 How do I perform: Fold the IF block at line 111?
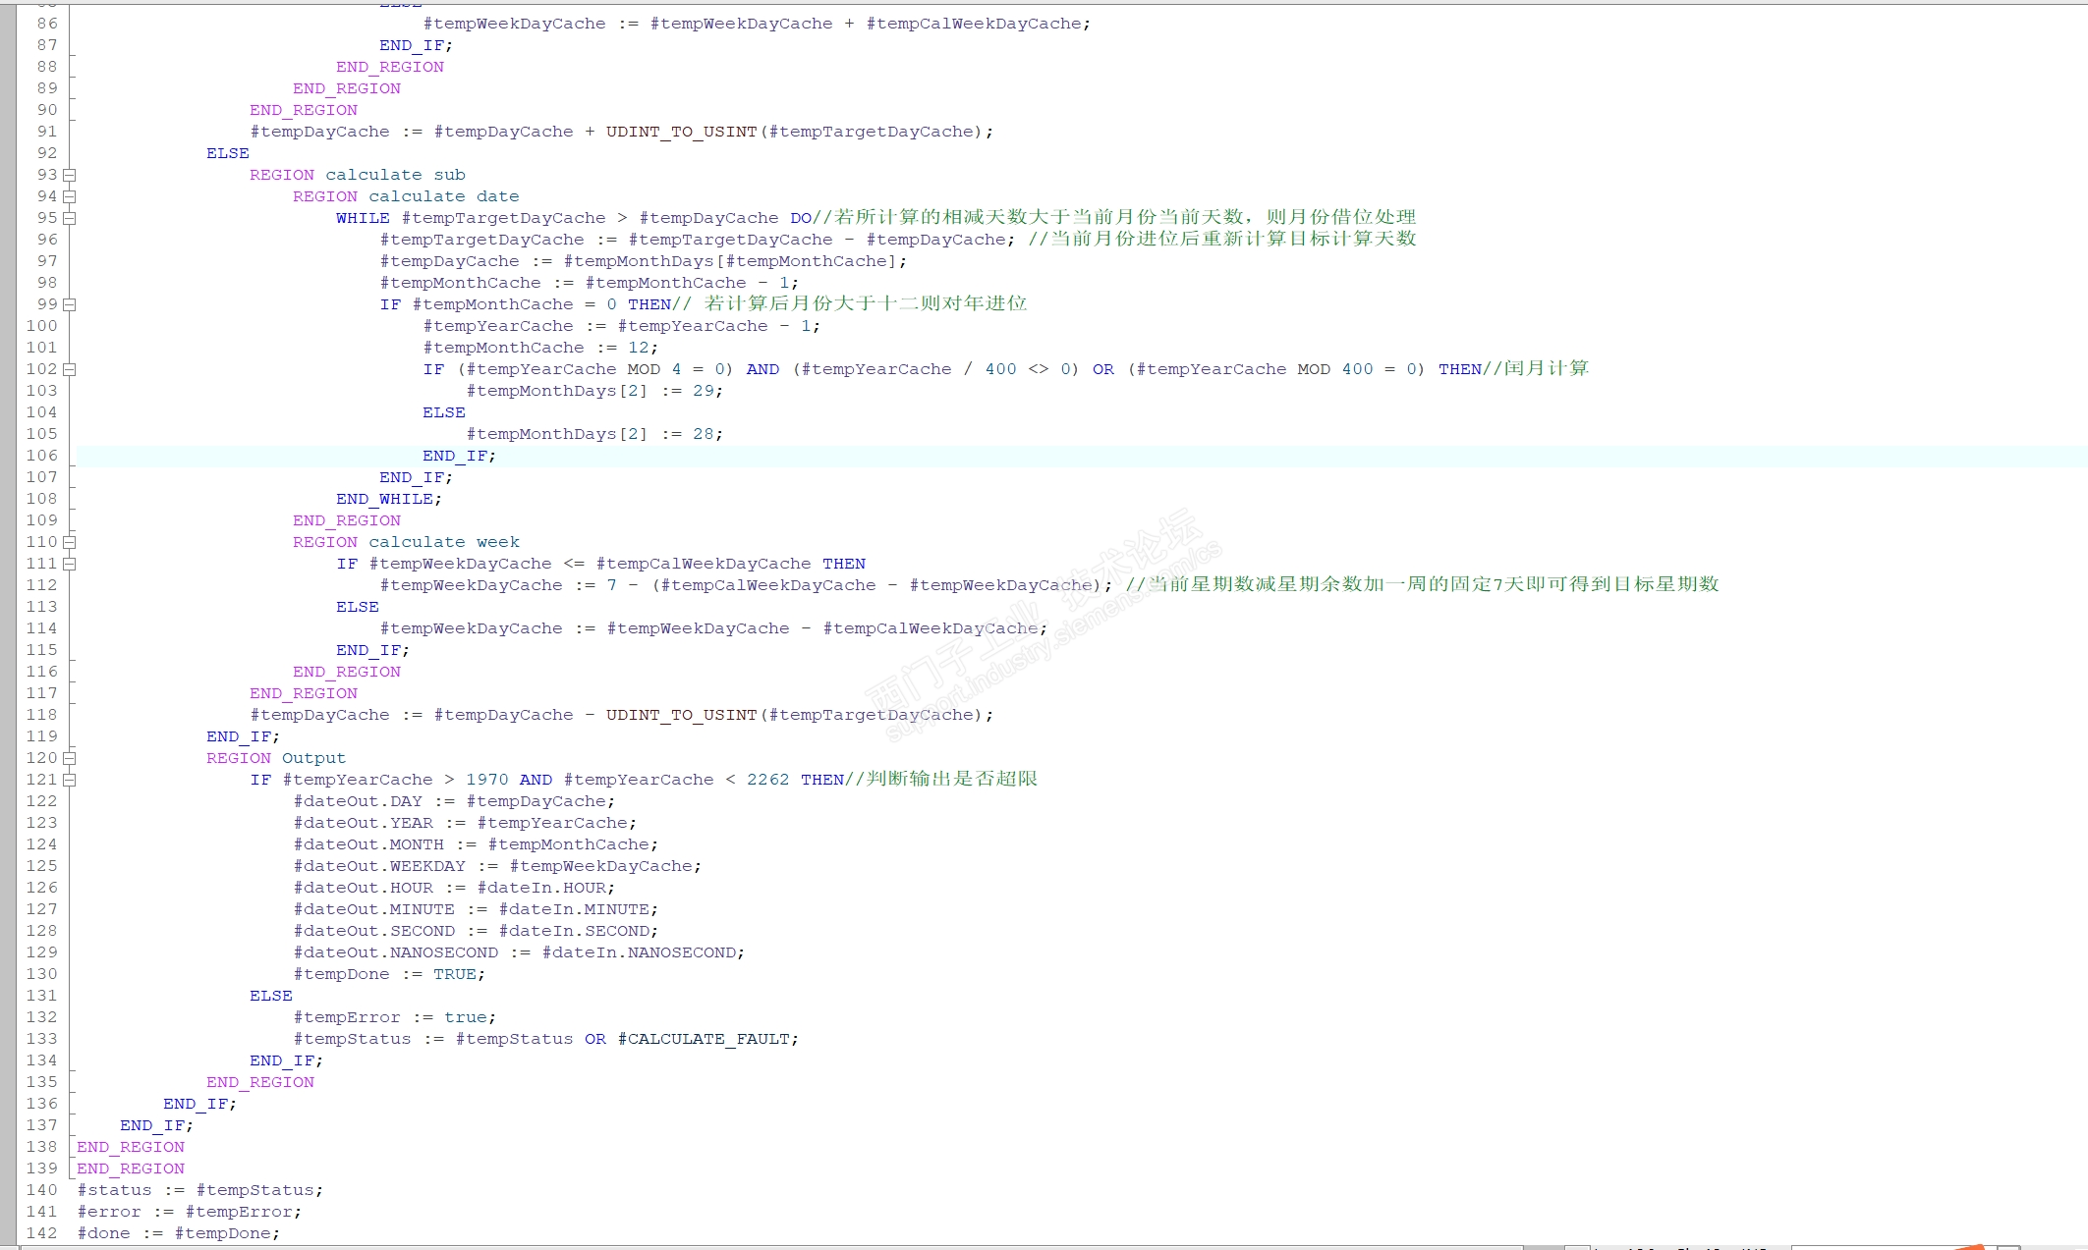[70, 564]
